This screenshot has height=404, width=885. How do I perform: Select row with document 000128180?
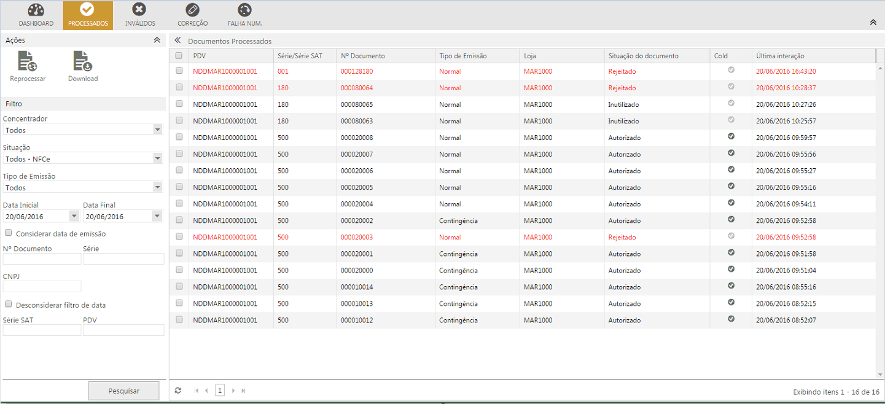(179, 71)
